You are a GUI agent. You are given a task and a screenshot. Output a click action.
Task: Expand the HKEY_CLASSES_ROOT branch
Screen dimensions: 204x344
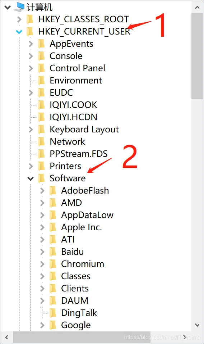tap(19, 19)
